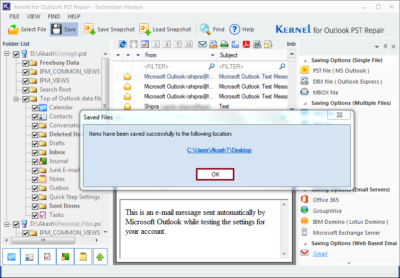Click the Help question mark button
This screenshot has width=400, height=278.
pyautogui.click(x=242, y=29)
